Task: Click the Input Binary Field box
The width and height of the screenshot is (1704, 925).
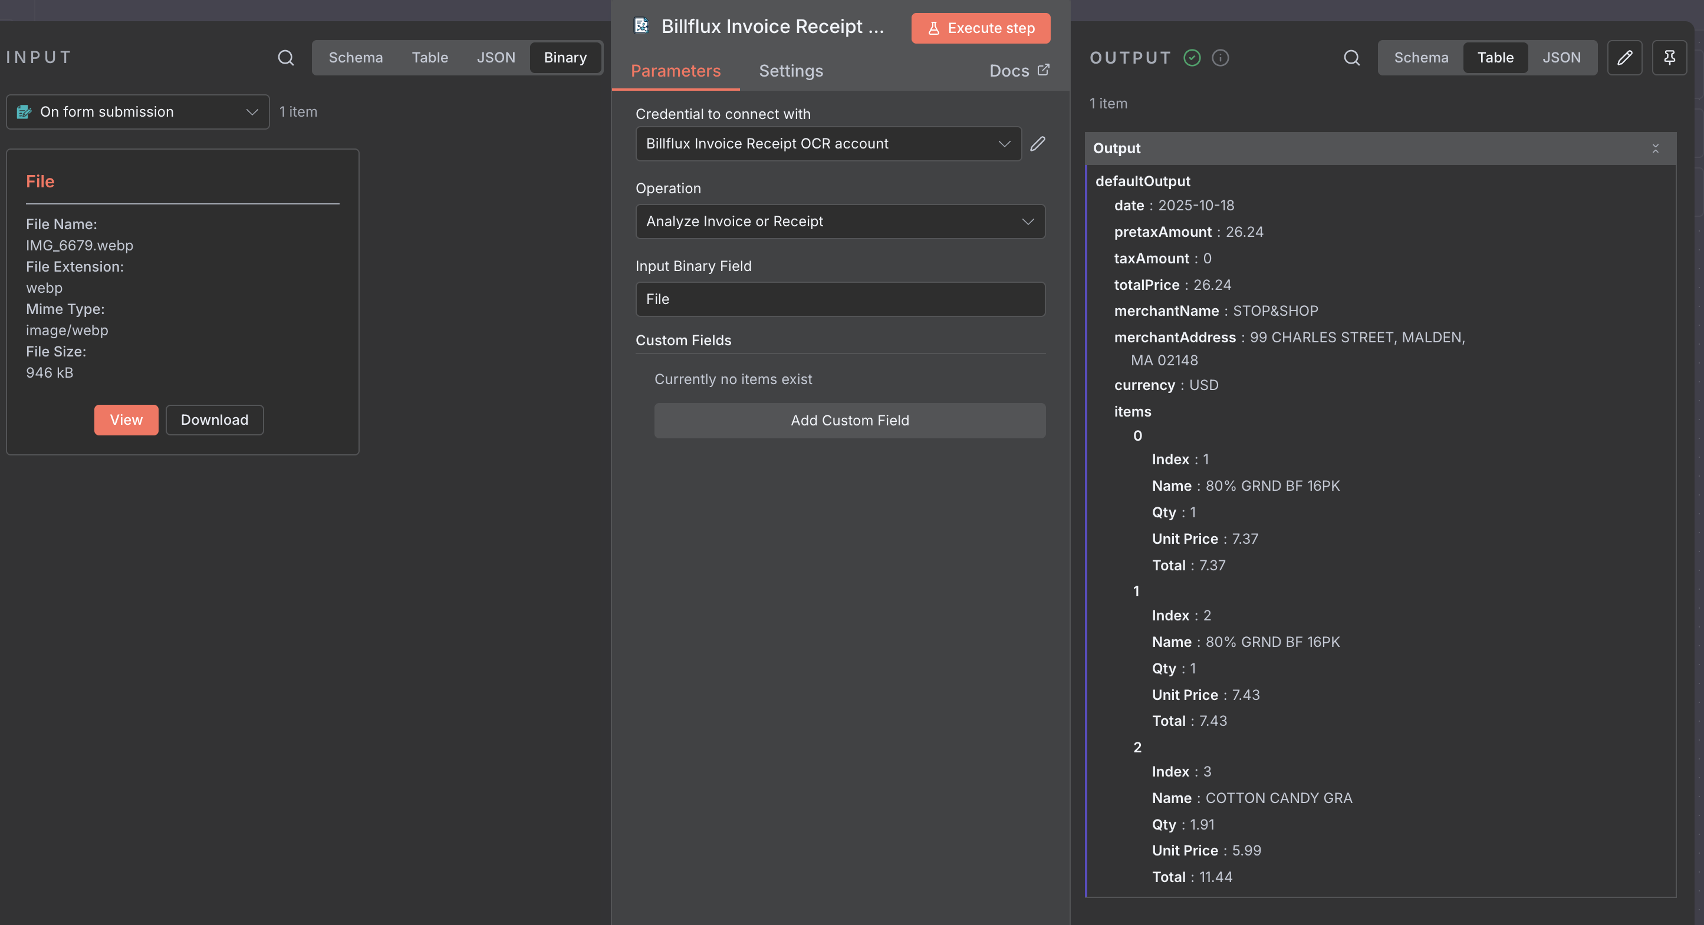Action: click(840, 299)
